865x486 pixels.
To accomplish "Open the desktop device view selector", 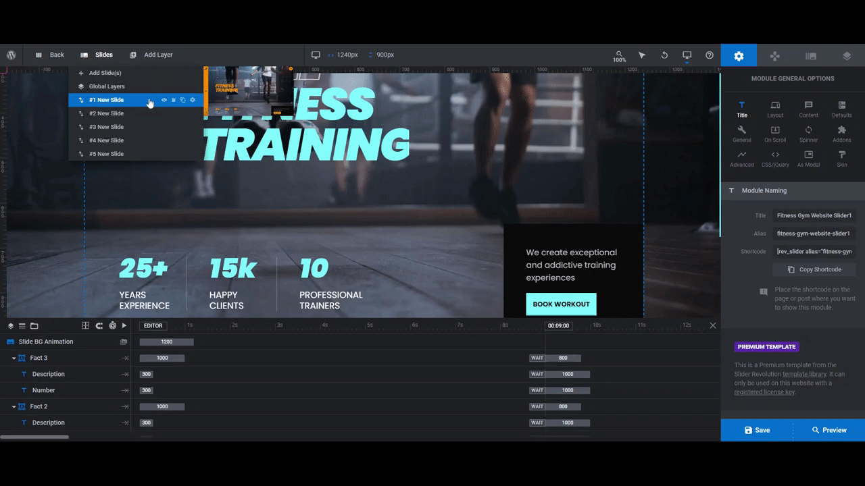I will pos(687,55).
